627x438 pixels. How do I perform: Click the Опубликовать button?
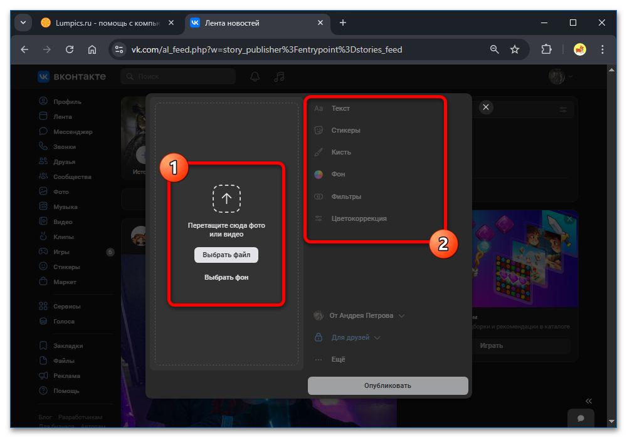pyautogui.click(x=388, y=385)
